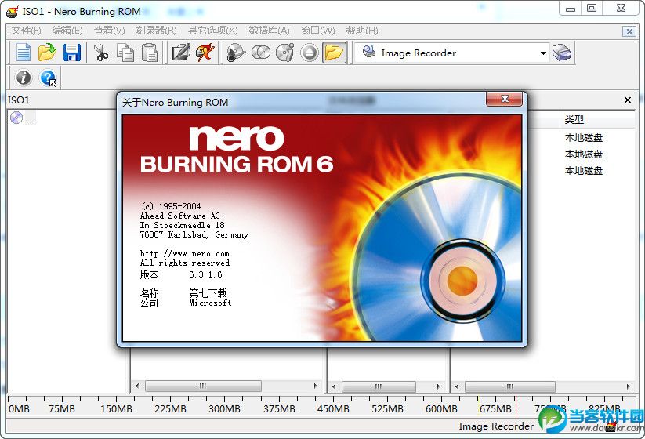Click left pane scrollbar right arrow
Image resolution: width=645 pixels, height=439 pixels.
tap(316, 386)
